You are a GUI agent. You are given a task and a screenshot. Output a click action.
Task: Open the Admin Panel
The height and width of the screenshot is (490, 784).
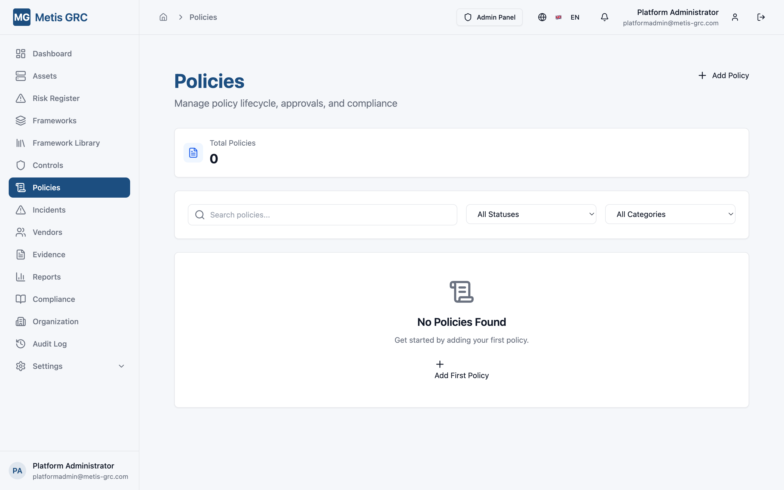click(489, 17)
